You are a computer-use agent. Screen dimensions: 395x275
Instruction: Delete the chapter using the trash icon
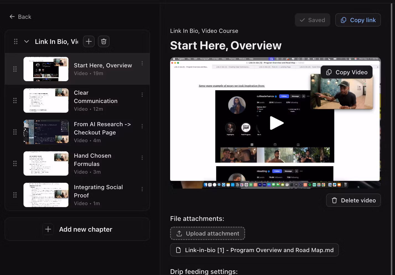pyautogui.click(x=103, y=41)
